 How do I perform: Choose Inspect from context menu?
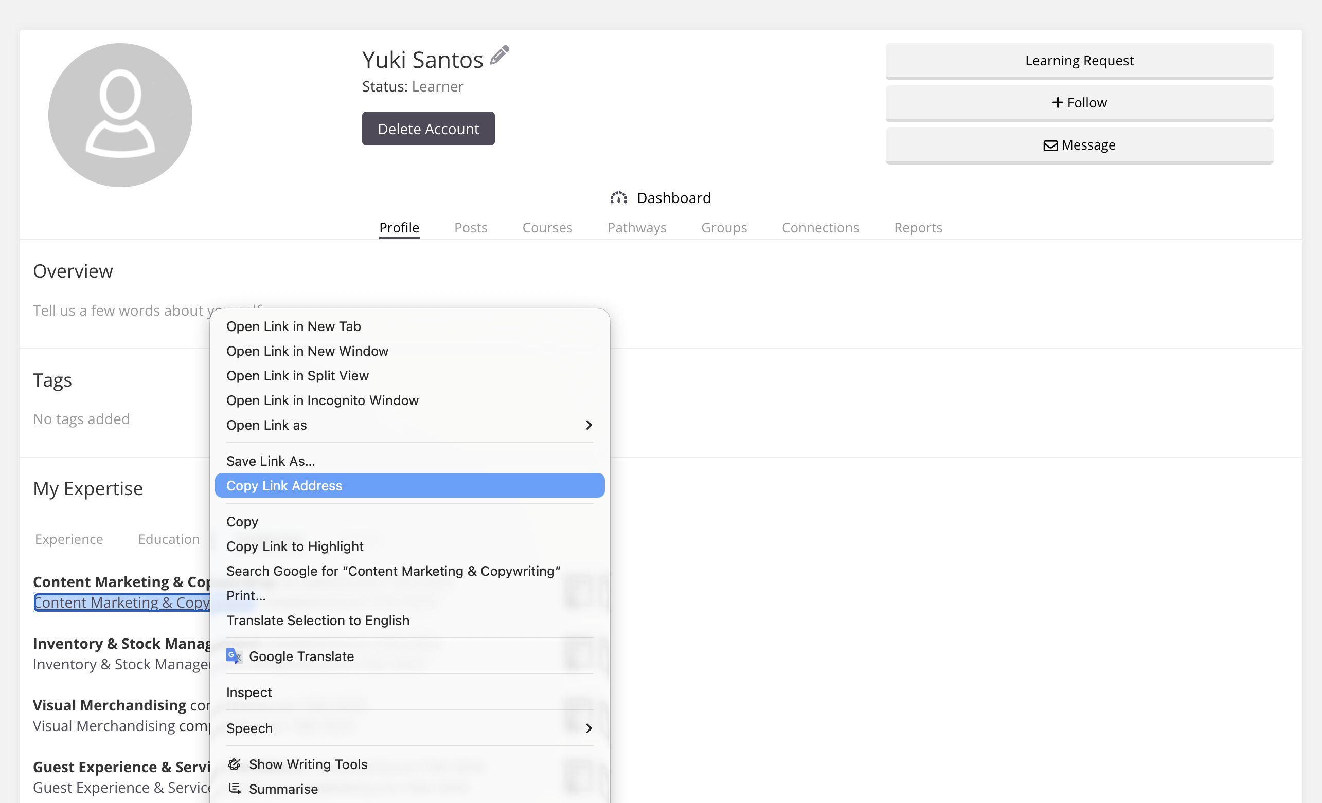pos(409,692)
